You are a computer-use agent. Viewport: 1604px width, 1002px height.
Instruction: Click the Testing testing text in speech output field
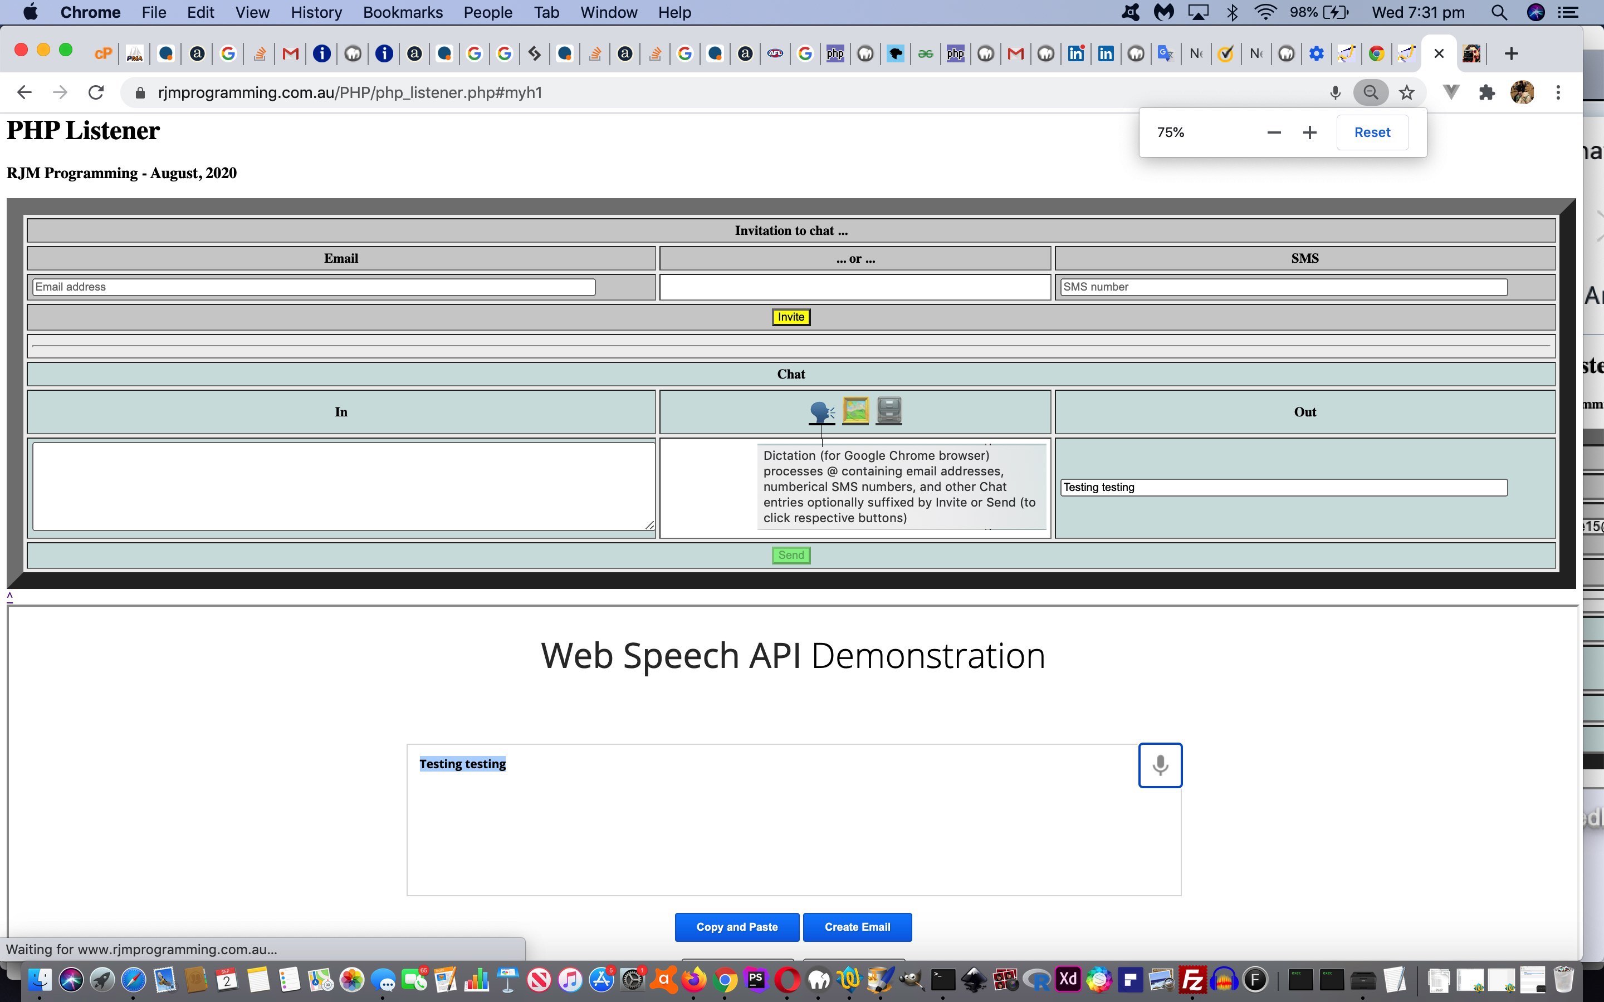461,763
